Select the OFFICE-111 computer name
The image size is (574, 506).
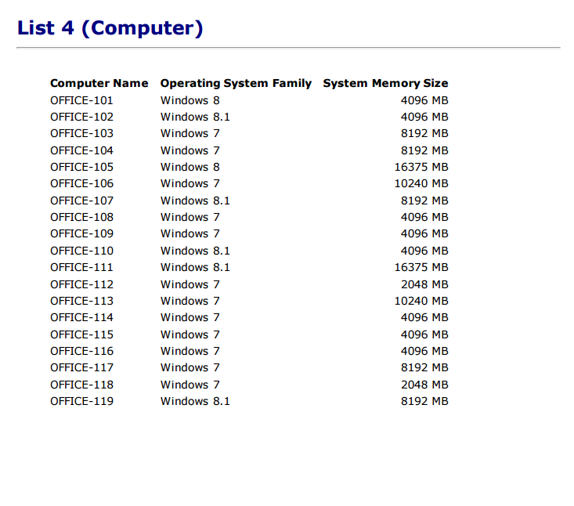coord(81,267)
